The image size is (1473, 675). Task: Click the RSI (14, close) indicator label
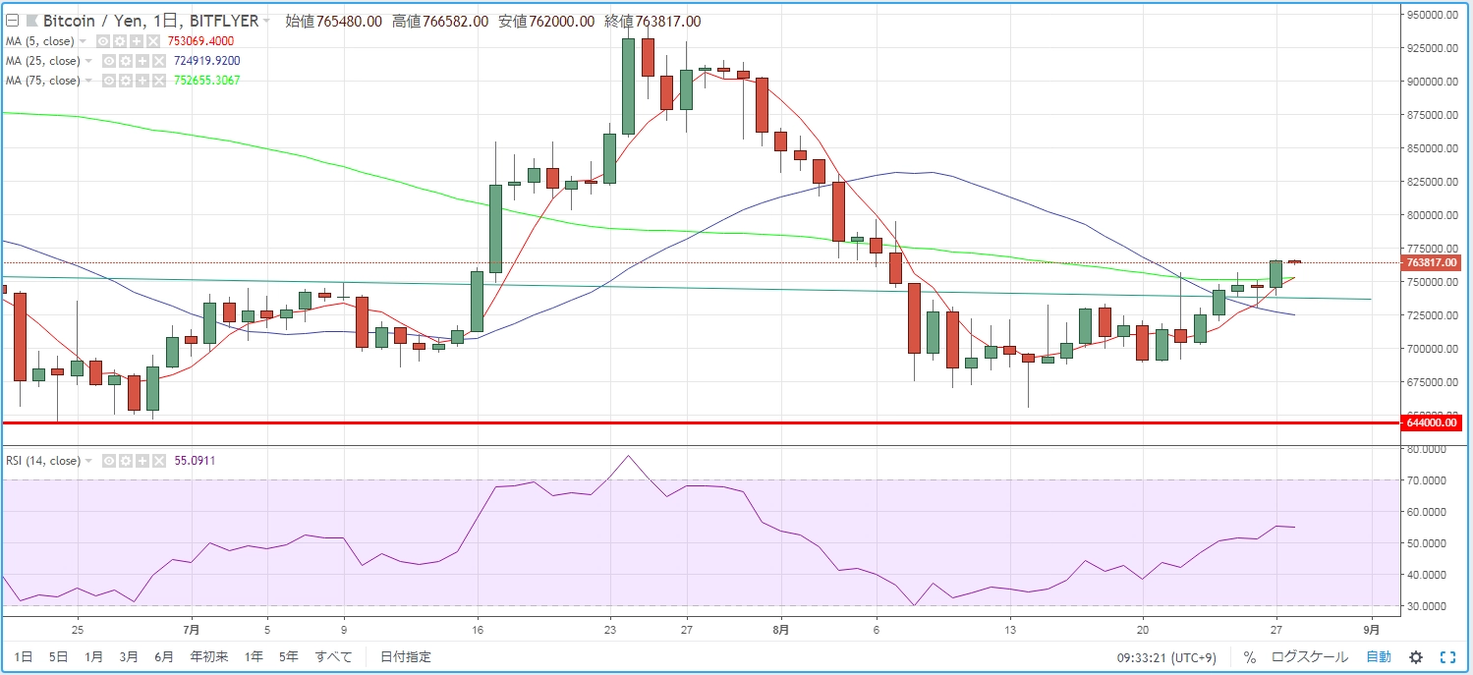pos(44,461)
